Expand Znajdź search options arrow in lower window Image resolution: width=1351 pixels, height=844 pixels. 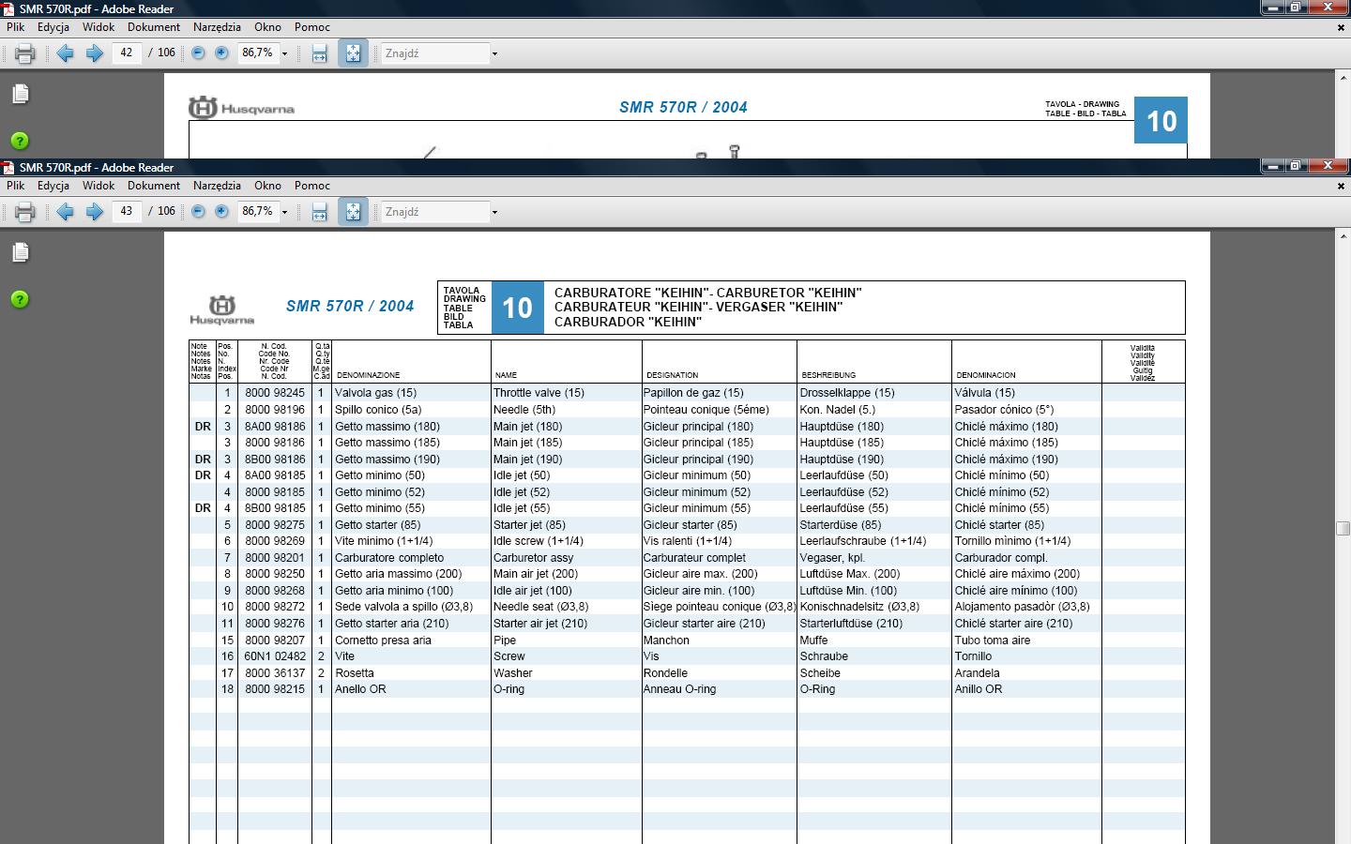[494, 213]
